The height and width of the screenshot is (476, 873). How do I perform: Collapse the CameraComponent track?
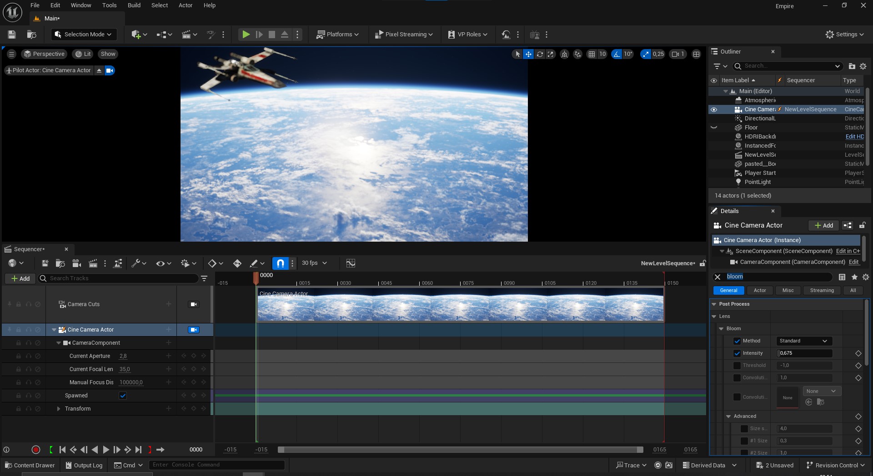click(58, 343)
